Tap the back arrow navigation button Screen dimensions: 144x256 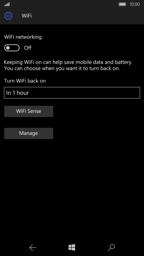[33, 248]
